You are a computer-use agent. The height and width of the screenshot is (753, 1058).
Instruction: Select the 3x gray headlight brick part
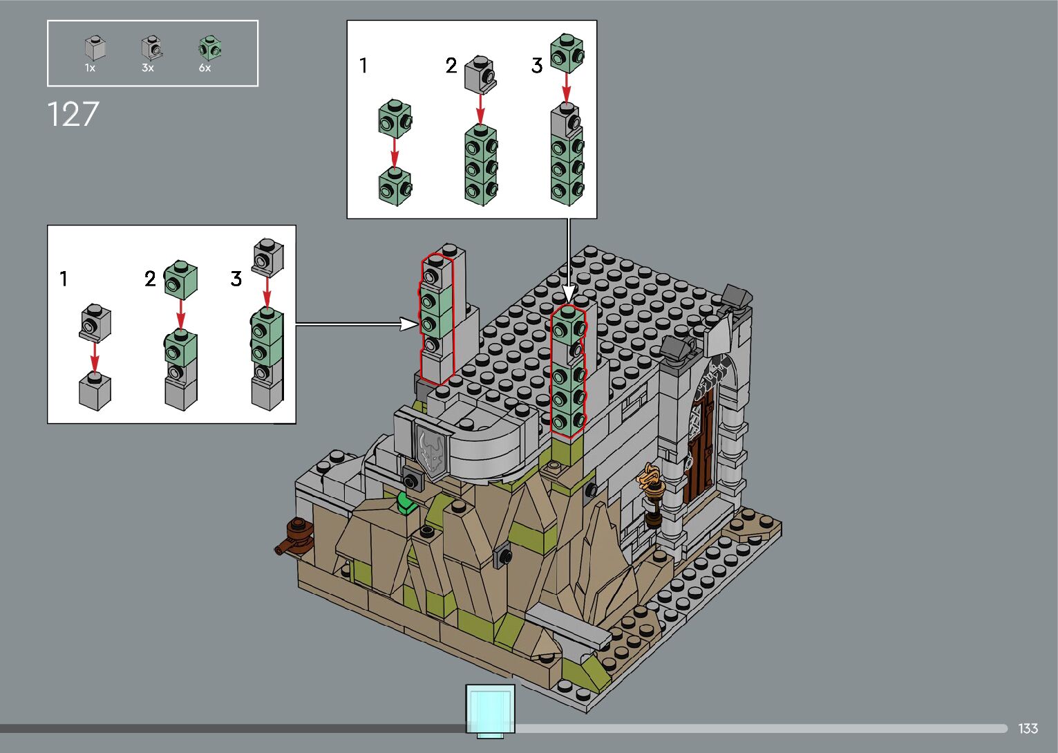click(151, 48)
